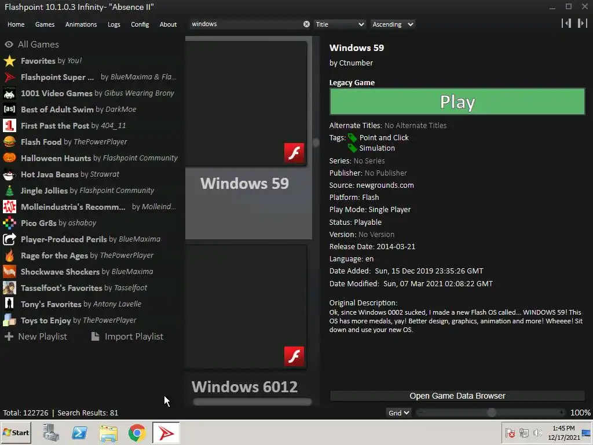Image resolution: width=593 pixels, height=445 pixels.
Task: Click the search input field
Action: tap(246, 24)
